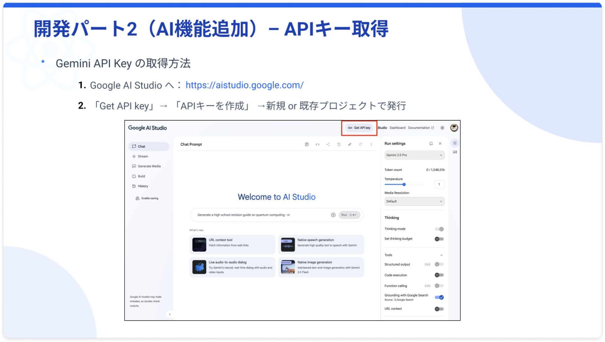Click the clear chat refresh icon
Viewport: 605px width, 342px height.
point(360,145)
